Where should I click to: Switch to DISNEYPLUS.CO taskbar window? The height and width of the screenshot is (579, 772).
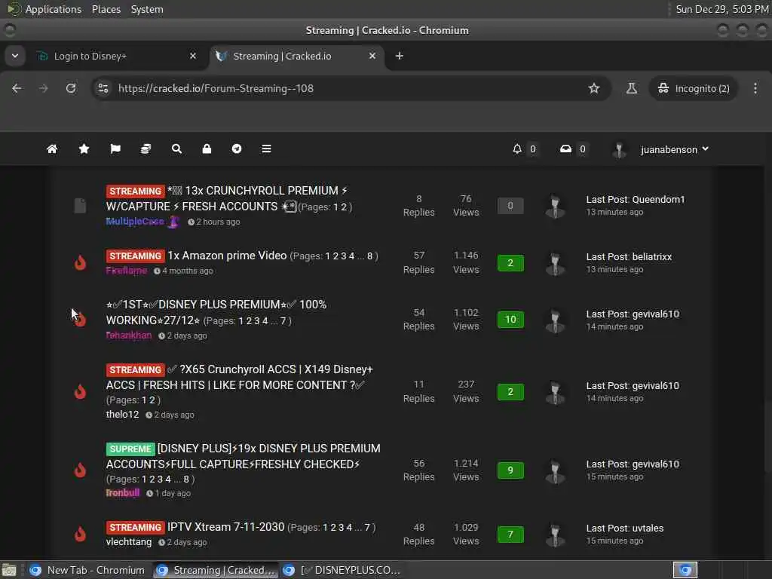(343, 570)
